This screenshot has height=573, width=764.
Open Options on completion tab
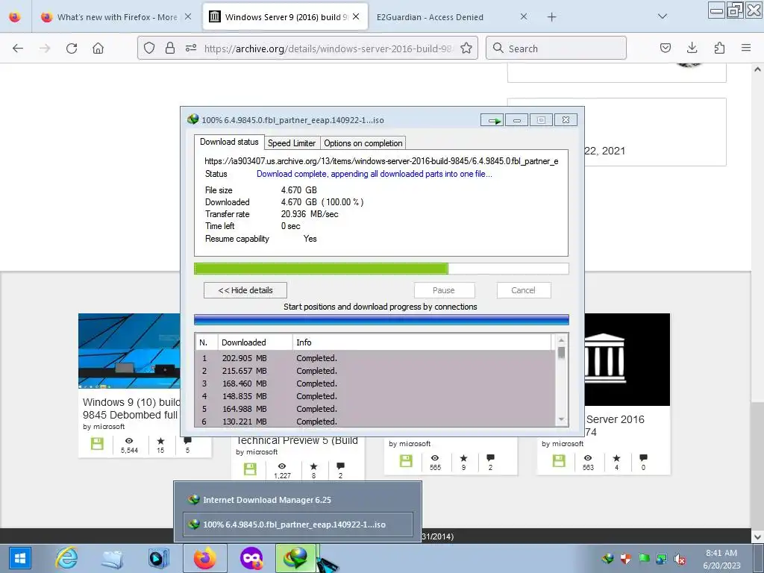(x=363, y=143)
